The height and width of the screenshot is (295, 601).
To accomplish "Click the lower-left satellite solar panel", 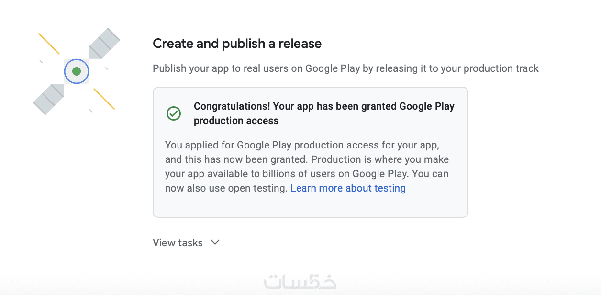I will [49, 99].
